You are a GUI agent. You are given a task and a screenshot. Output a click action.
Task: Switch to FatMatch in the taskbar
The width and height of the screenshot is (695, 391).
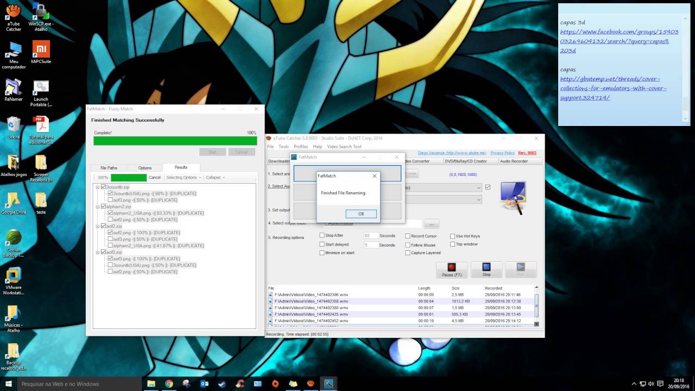click(x=328, y=384)
